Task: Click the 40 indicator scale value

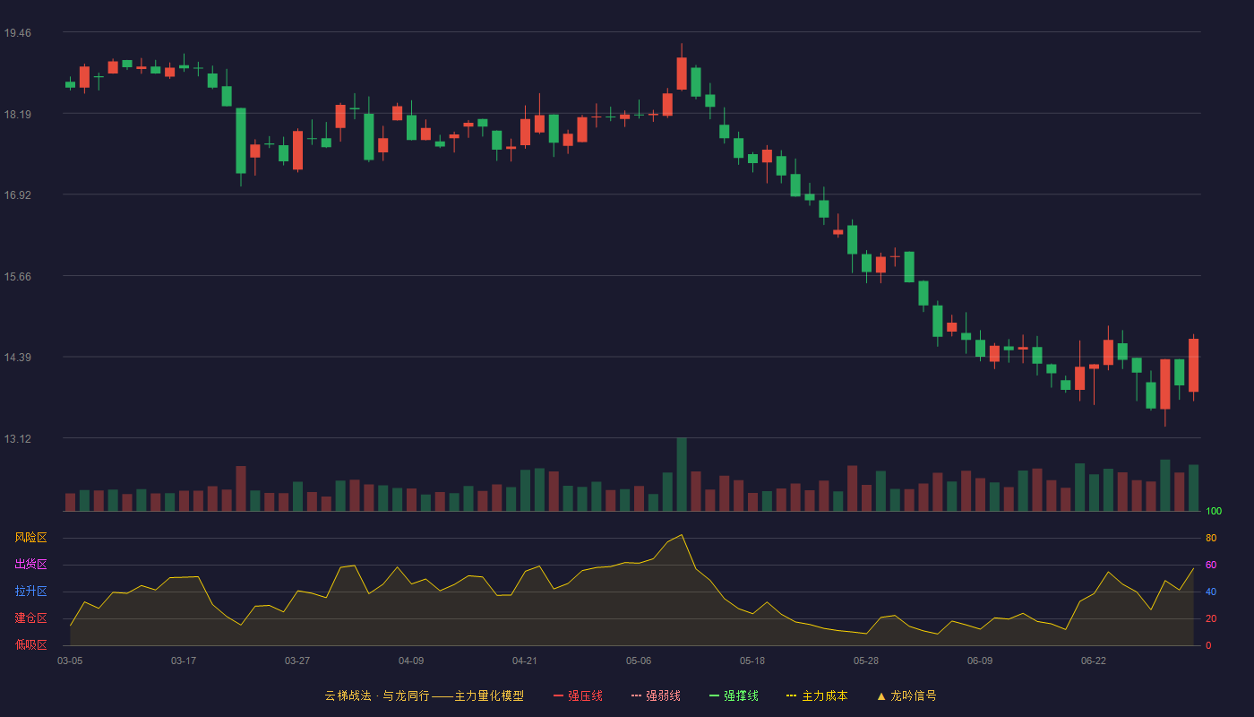Action: pyautogui.click(x=1211, y=592)
